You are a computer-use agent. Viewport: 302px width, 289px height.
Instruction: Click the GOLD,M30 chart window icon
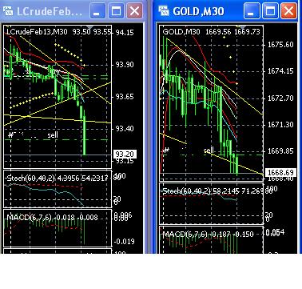point(165,11)
